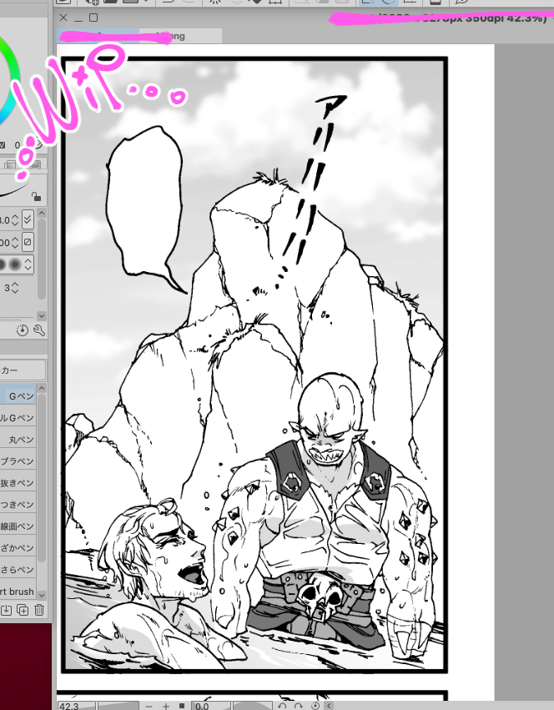Click the canvas rotation slider
This screenshot has height=710, width=554.
(x=252, y=706)
